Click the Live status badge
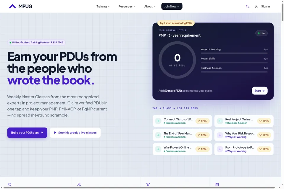284x189 pixels. click(x=261, y=33)
